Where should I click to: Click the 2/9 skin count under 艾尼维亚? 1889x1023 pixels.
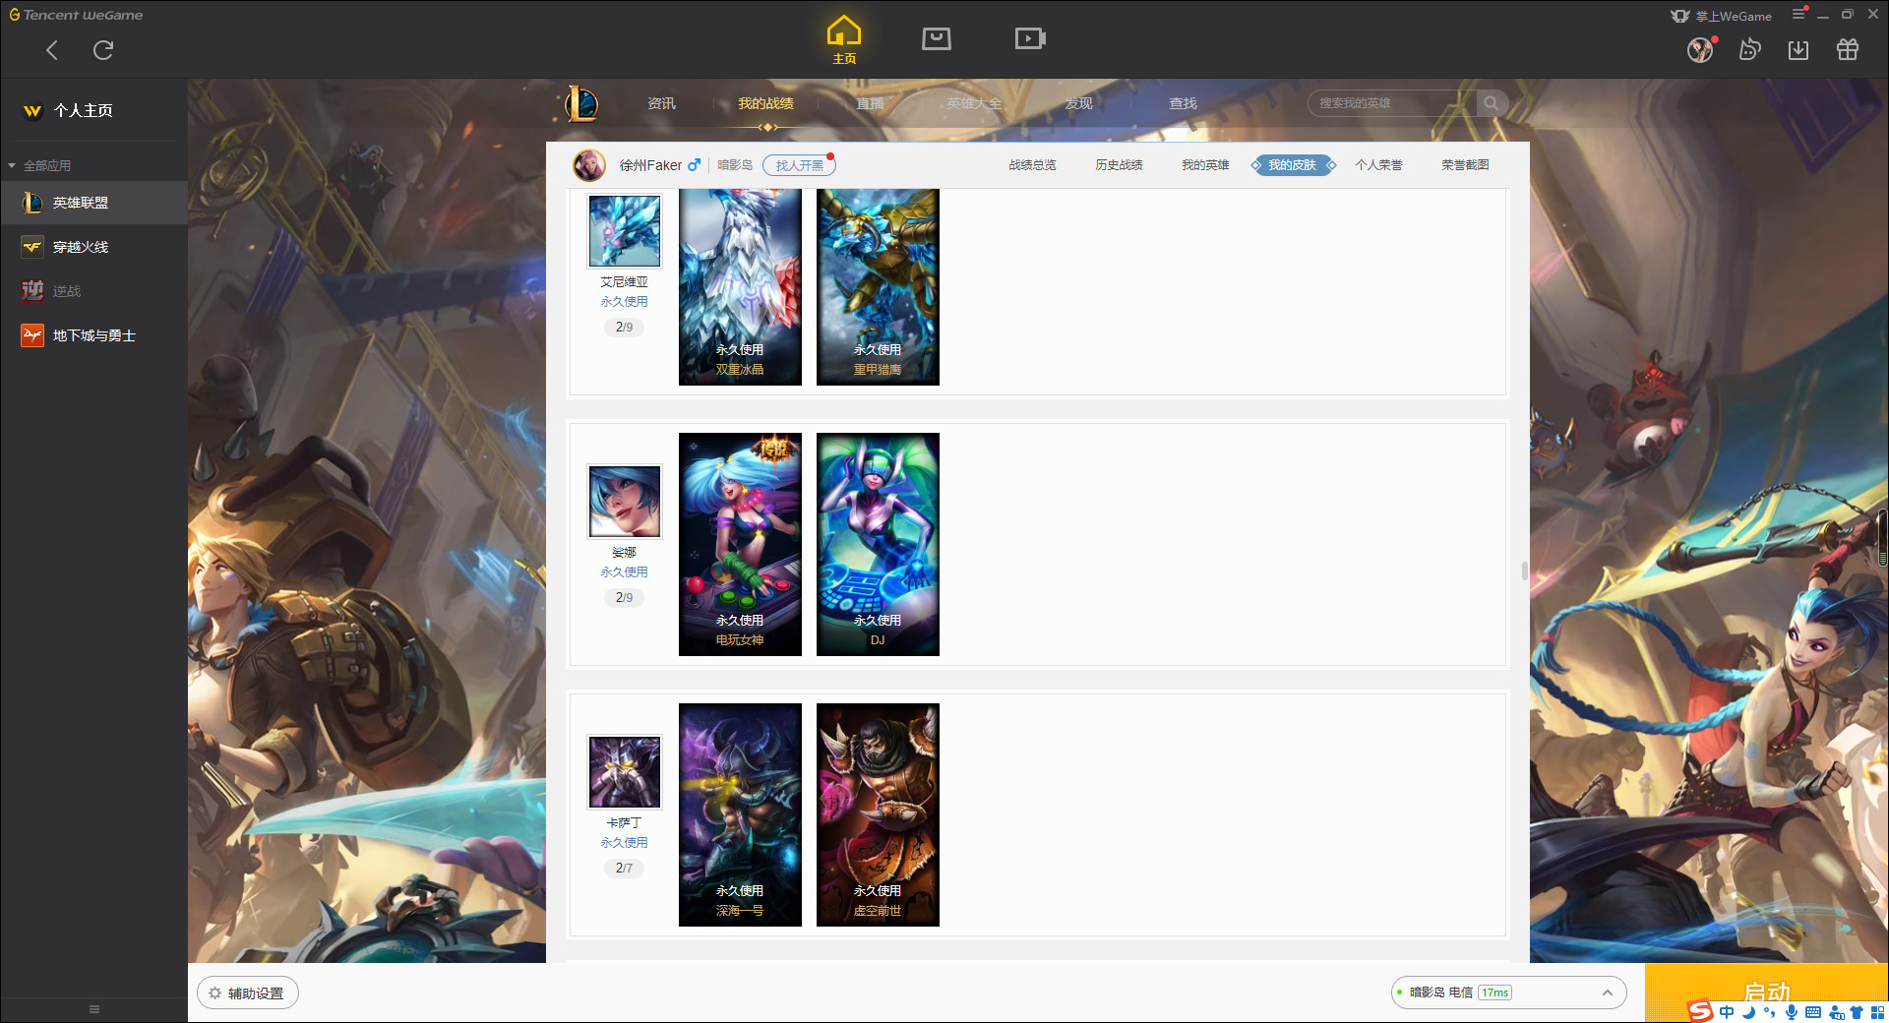(x=624, y=327)
